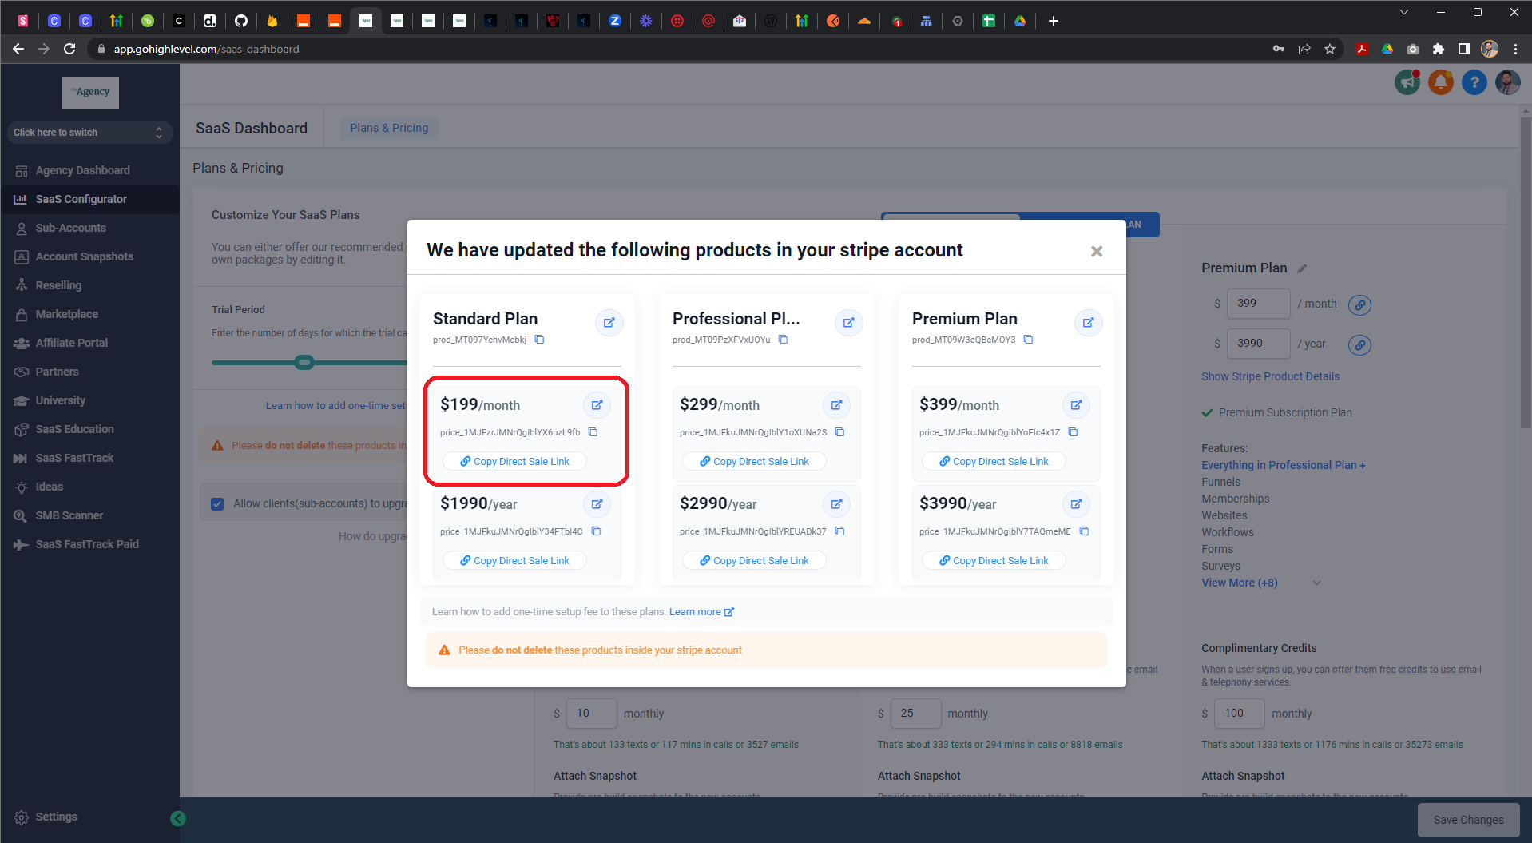
Task: Open Professional Plan product external link icon
Action: click(848, 323)
